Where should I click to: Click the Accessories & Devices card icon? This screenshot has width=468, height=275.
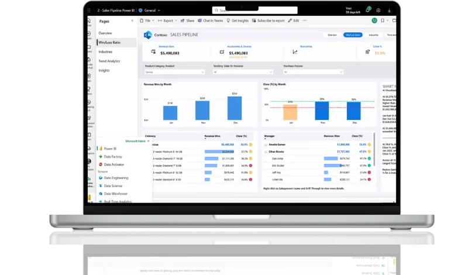(222, 52)
